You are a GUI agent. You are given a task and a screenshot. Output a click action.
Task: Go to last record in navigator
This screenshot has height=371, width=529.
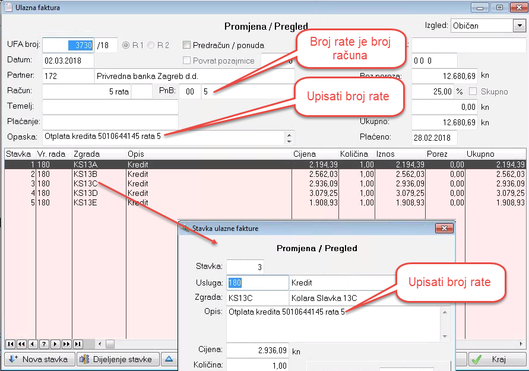coord(78,344)
